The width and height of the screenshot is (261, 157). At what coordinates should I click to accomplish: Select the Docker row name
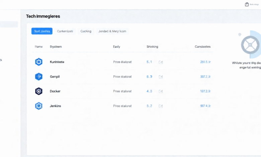(55, 91)
